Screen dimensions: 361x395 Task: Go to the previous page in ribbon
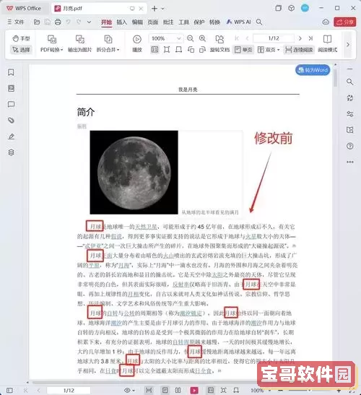[x=247, y=38]
